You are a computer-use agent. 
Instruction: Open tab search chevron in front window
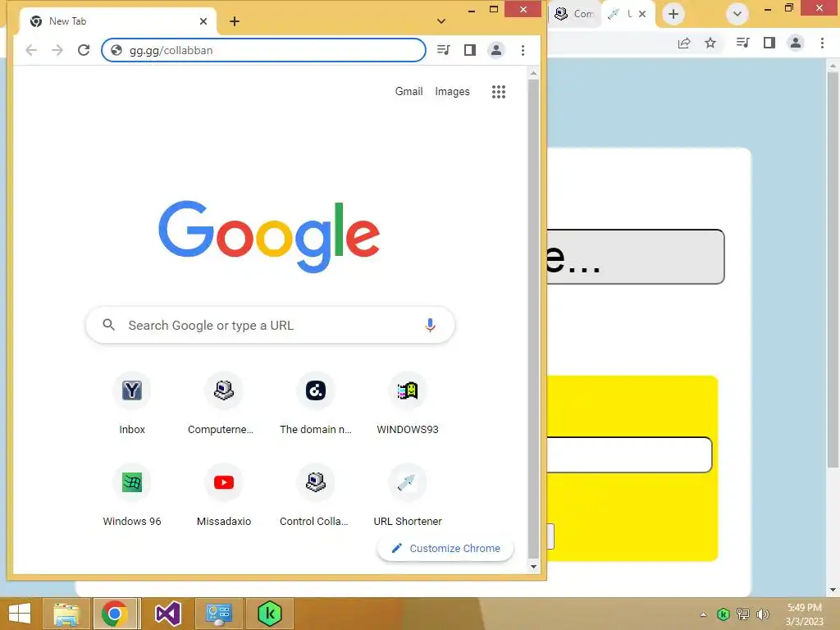(441, 21)
